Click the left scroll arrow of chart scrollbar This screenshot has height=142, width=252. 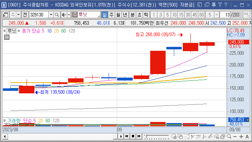tap(5, 137)
